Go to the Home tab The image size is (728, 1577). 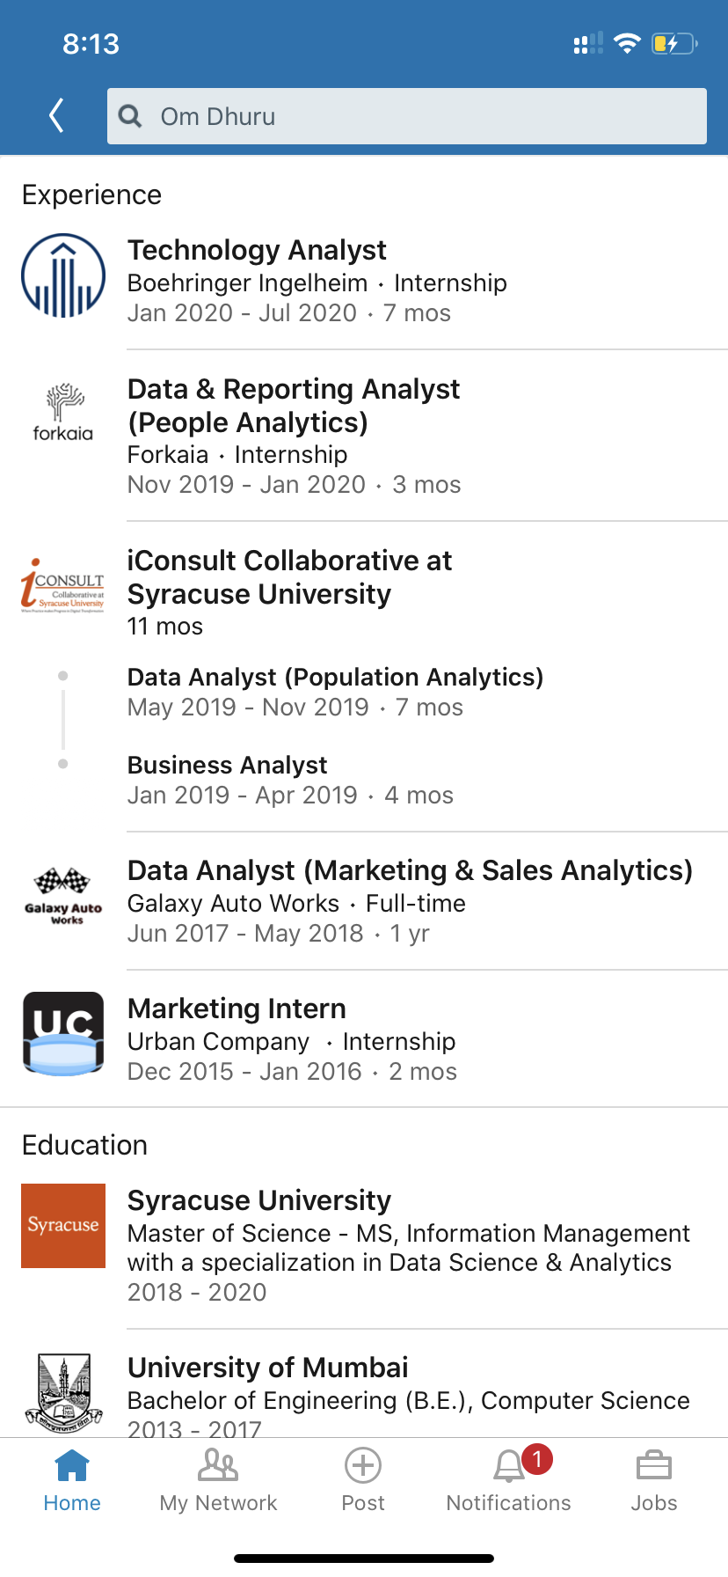point(72,1480)
